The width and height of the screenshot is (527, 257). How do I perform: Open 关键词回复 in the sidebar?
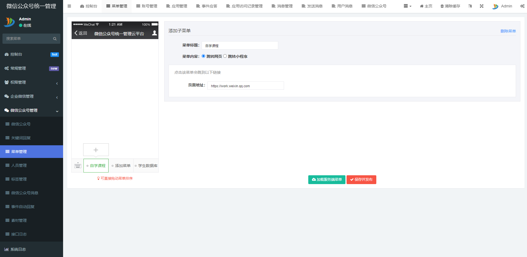pyautogui.click(x=21, y=138)
